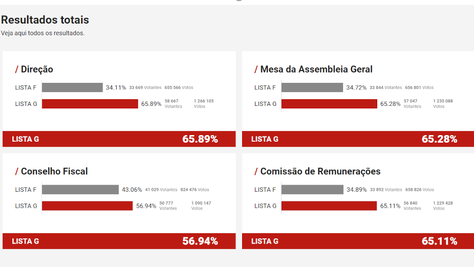Click the 65.89% winner banner for Direção
Screen dimensions: 474x267
(x=119, y=139)
